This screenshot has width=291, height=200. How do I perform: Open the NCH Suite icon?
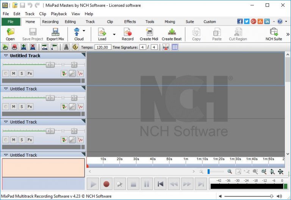(274, 34)
